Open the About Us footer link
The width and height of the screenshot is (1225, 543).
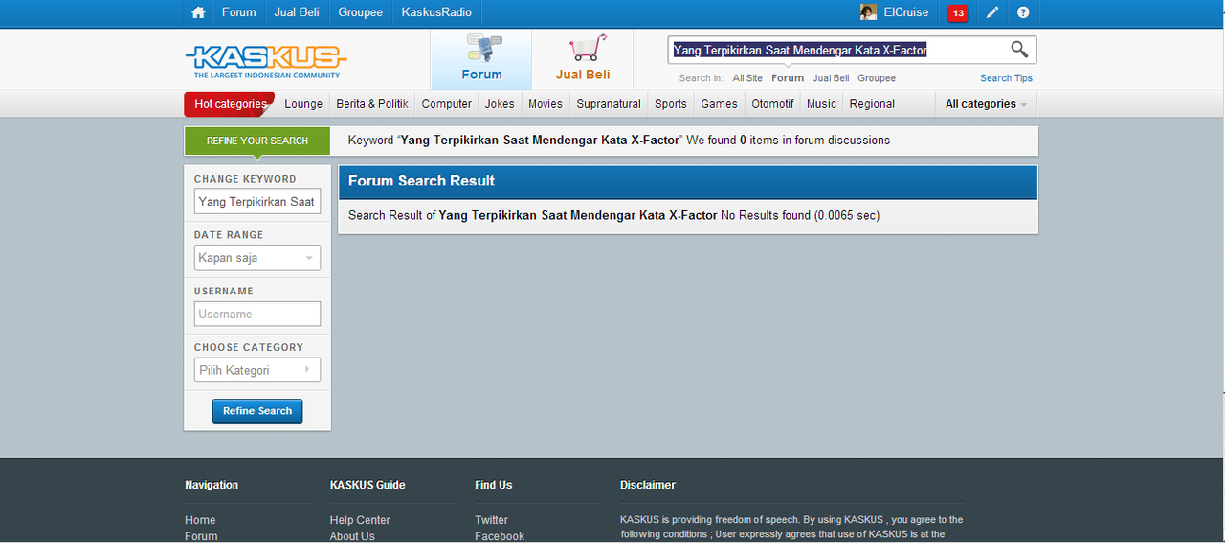(352, 536)
